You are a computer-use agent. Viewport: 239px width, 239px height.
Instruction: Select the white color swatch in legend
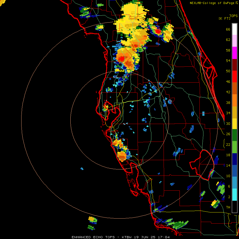pyautogui.click(x=234, y=29)
